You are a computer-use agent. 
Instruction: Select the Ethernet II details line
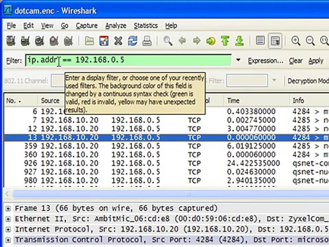pos(171,219)
